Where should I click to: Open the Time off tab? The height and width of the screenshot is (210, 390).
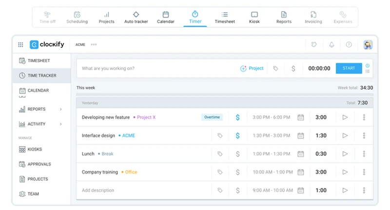47,18
